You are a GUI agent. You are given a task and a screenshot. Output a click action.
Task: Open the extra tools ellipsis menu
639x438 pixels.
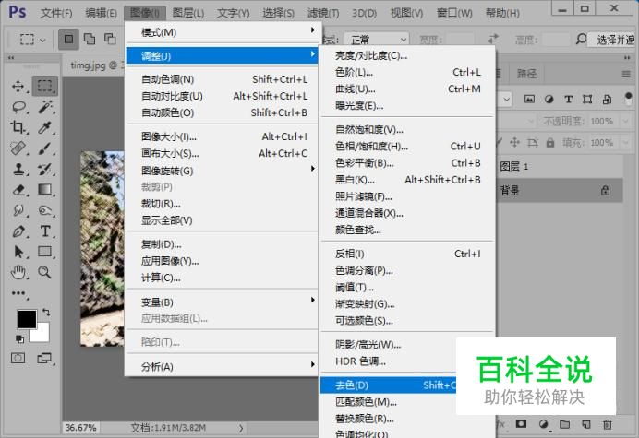click(x=18, y=293)
